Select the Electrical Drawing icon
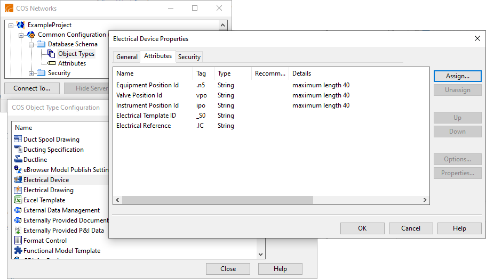The image size is (486, 279). click(x=18, y=190)
